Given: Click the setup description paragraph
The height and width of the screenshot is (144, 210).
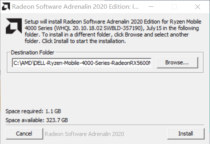Looking at the screenshot, I should pyautogui.click(x=113, y=31).
